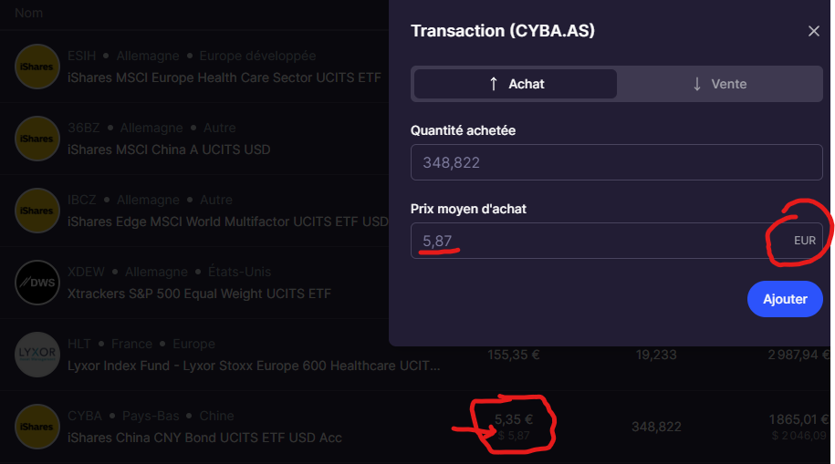Switch to the Vente tab
Image resolution: width=835 pixels, height=464 pixels.
coord(717,84)
